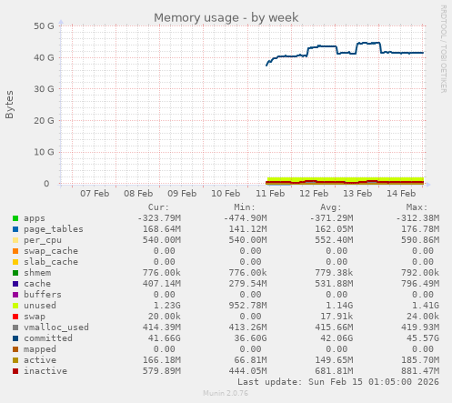Click the 'Avg:' column header
Image resolution: width=452 pixels, height=403 pixels.
331,207
